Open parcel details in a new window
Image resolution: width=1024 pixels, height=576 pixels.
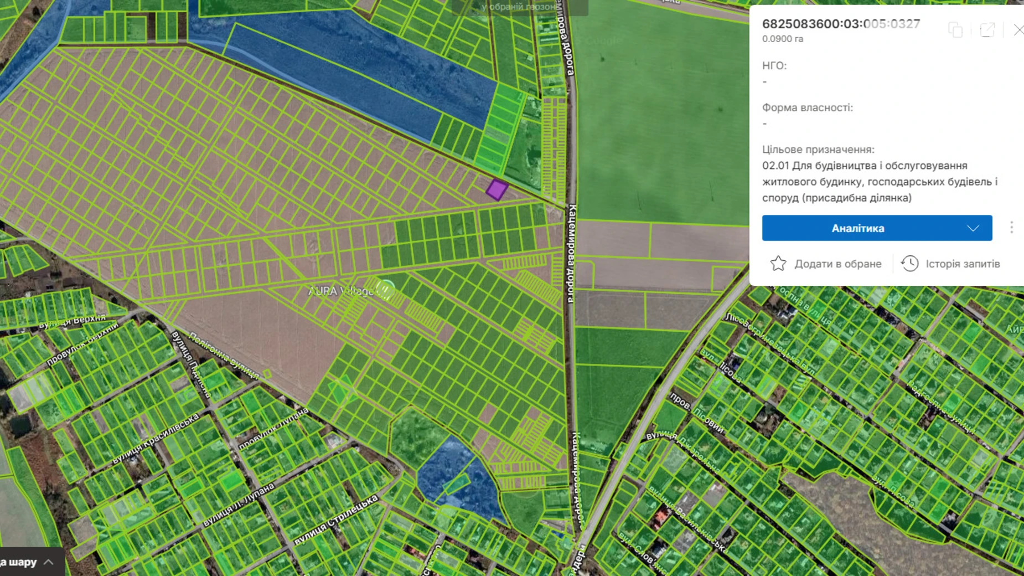tap(987, 30)
